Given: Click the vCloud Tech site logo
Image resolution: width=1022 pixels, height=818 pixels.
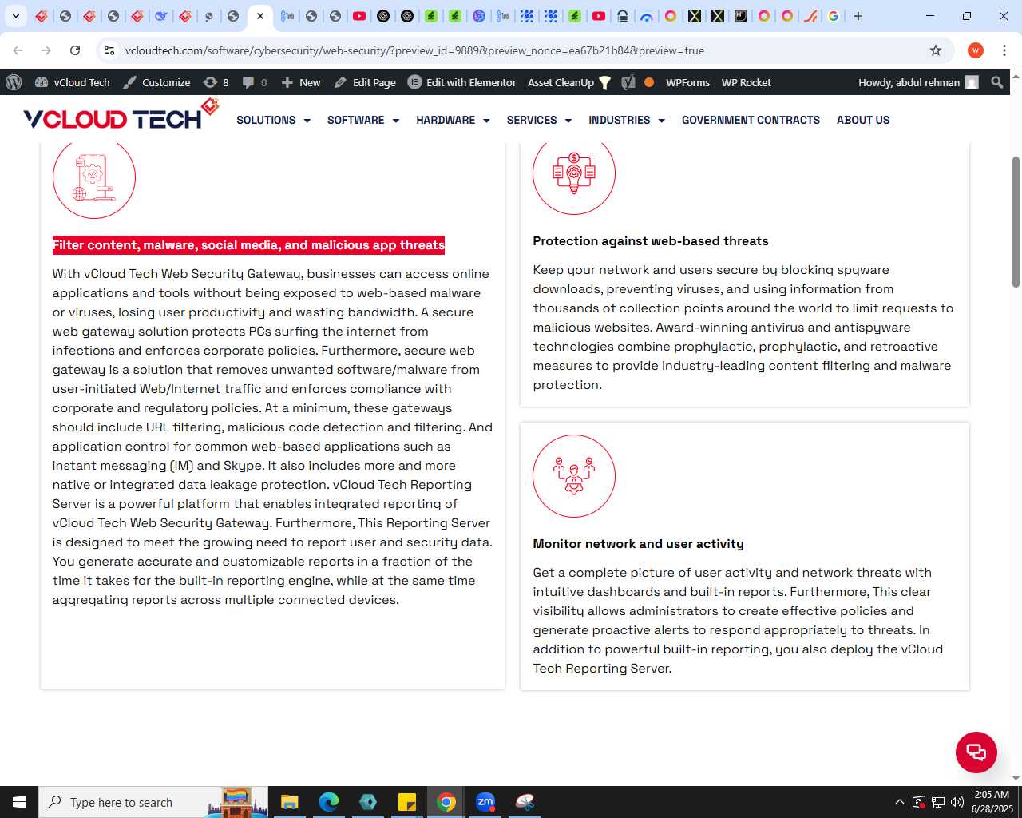Looking at the screenshot, I should (x=121, y=116).
